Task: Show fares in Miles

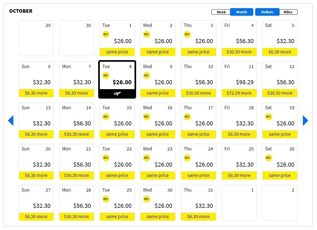Action: pos(288,12)
